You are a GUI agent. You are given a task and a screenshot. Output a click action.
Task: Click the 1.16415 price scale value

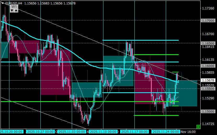[208, 47]
